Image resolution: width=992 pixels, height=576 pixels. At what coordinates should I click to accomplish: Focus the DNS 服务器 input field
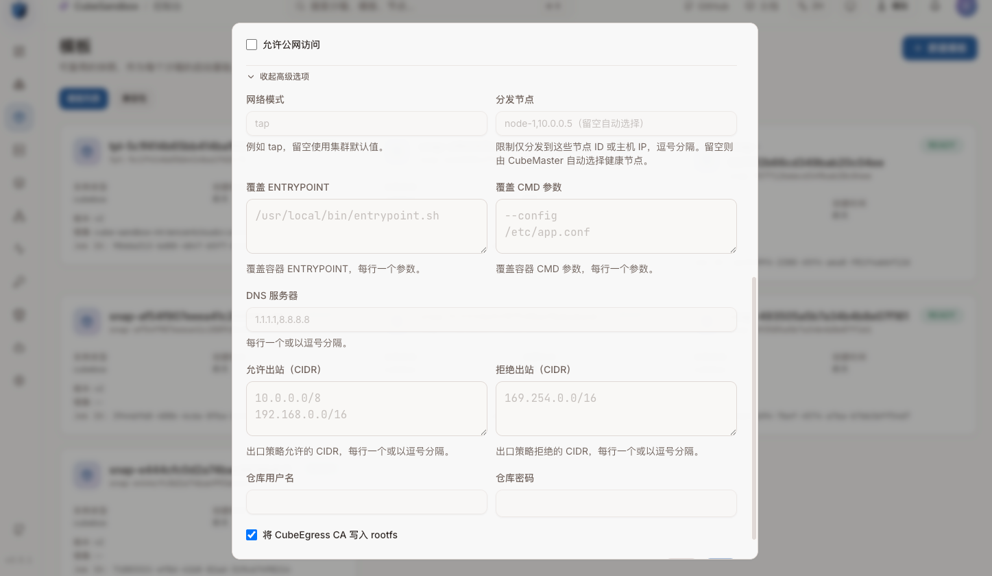[x=492, y=320]
